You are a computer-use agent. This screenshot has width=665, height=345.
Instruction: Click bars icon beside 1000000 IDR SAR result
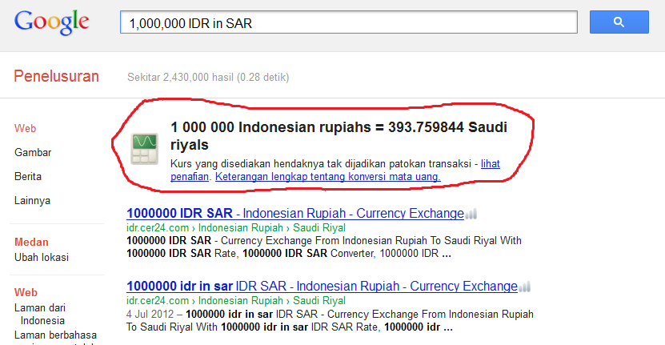pyautogui.click(x=471, y=214)
